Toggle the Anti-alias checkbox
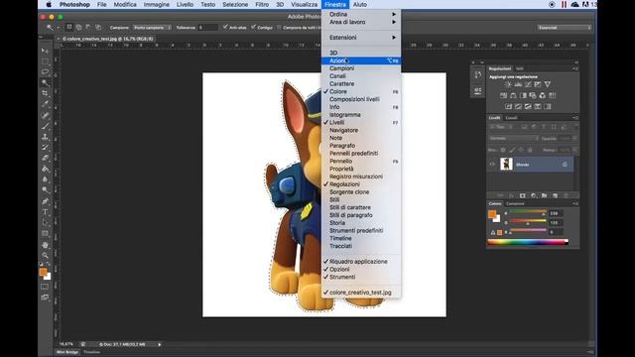The image size is (635, 357). [x=225, y=27]
